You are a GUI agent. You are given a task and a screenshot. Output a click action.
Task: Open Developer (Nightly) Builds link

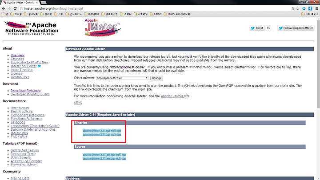point(30,94)
